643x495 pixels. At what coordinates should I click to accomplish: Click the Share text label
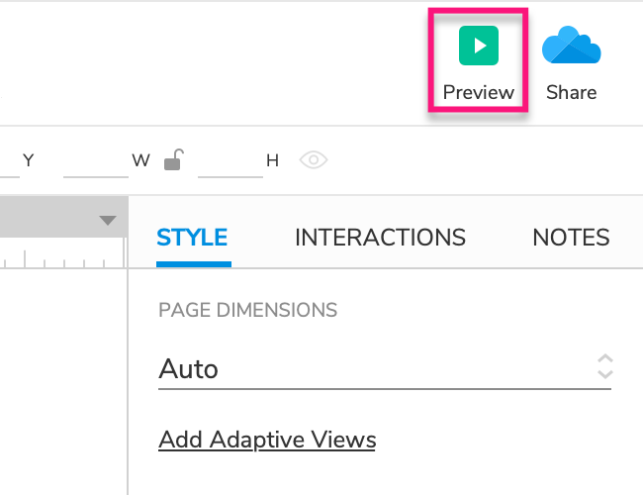click(x=571, y=93)
